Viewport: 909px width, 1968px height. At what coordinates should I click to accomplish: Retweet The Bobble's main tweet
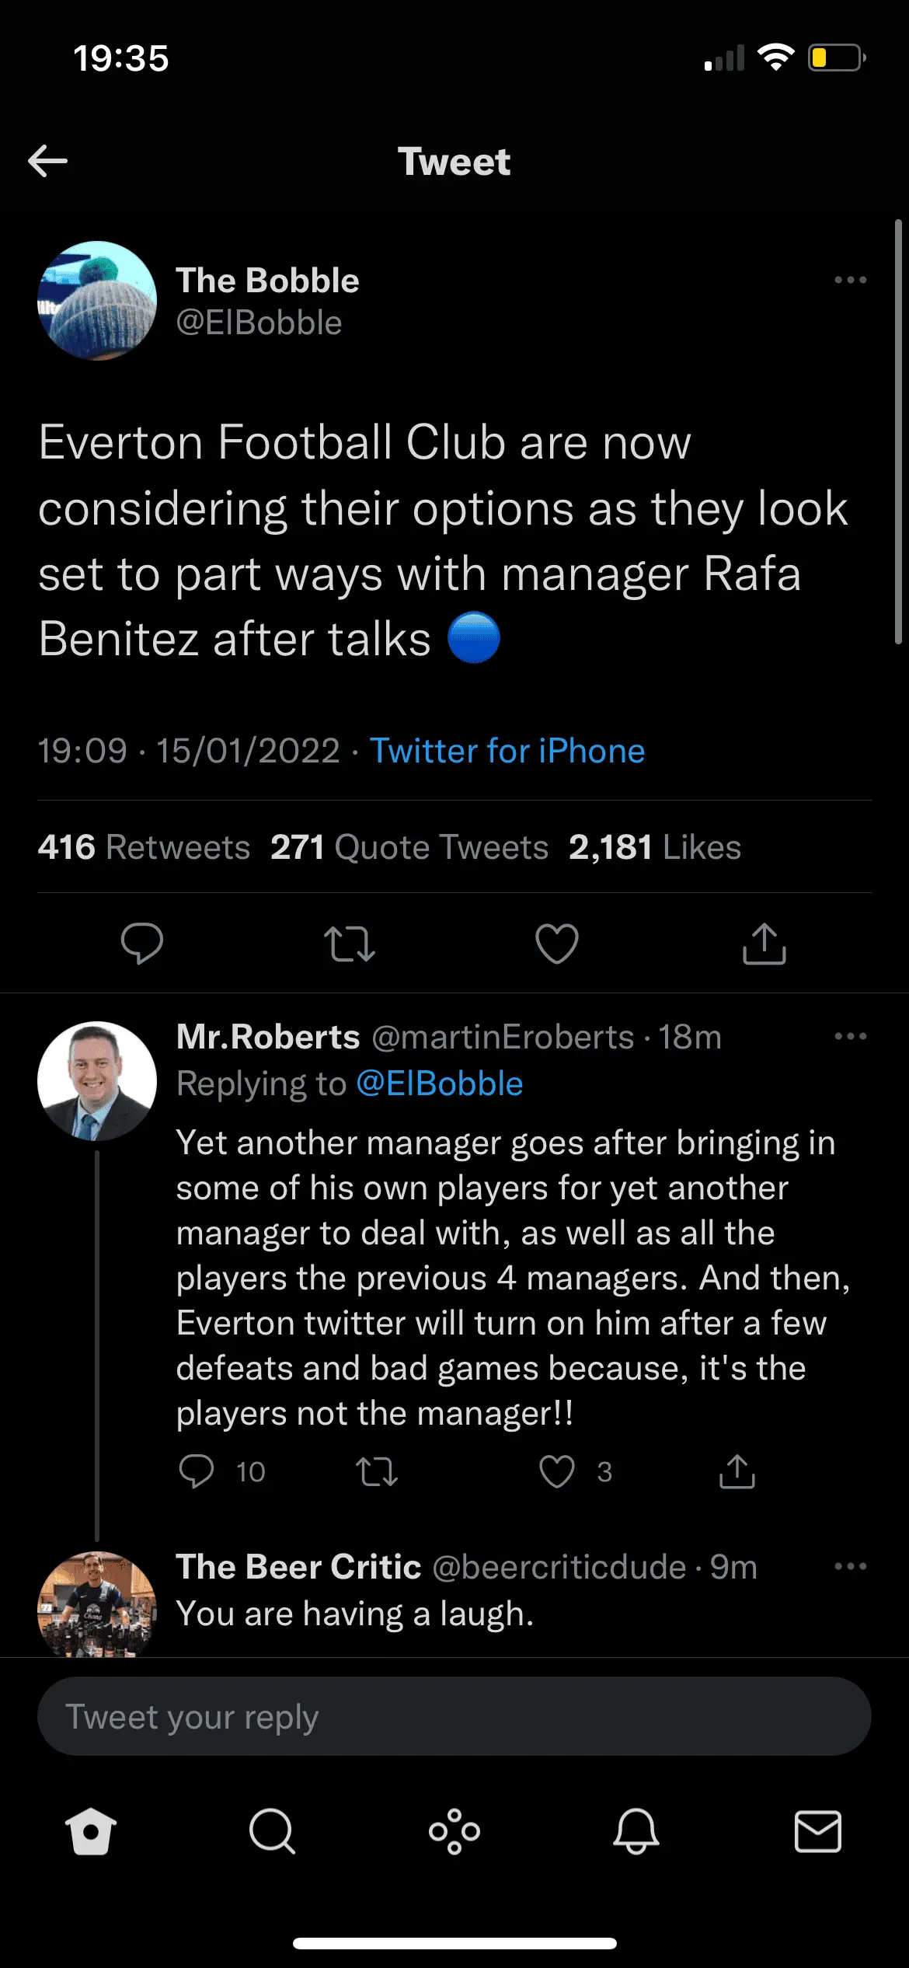(x=350, y=944)
